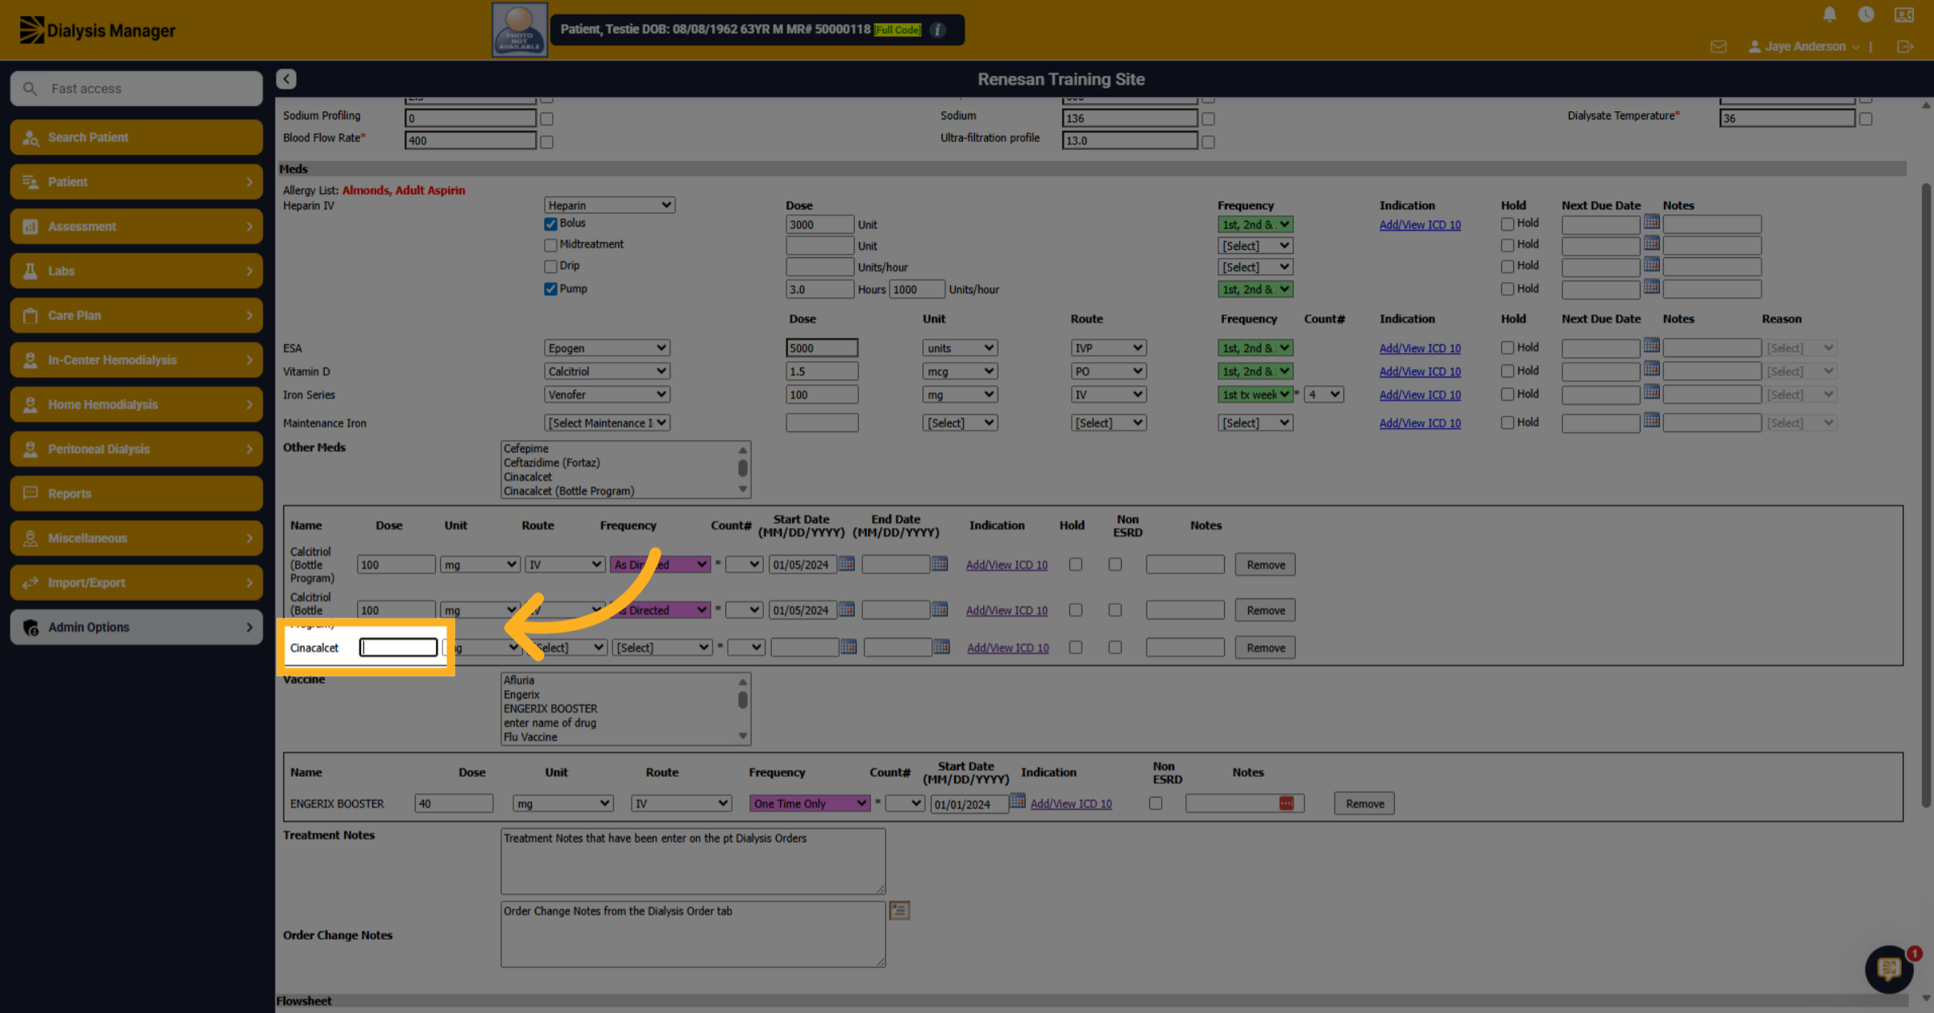The height and width of the screenshot is (1013, 1934).
Task: Open the Iron Series count dropdown showing 4
Action: (x=1324, y=395)
